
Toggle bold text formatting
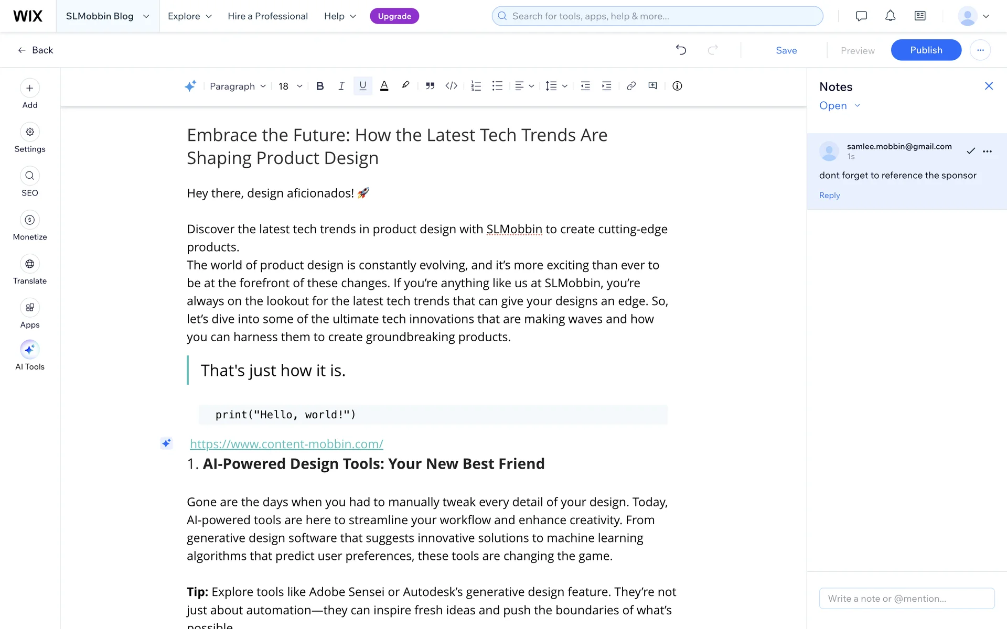[320, 86]
